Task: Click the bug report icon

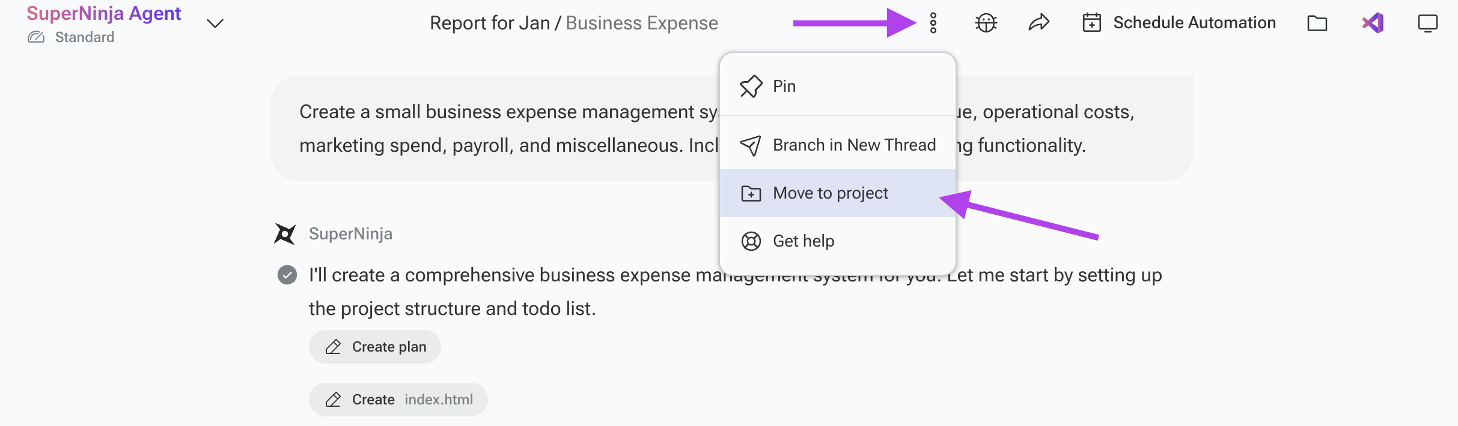Action: click(986, 23)
